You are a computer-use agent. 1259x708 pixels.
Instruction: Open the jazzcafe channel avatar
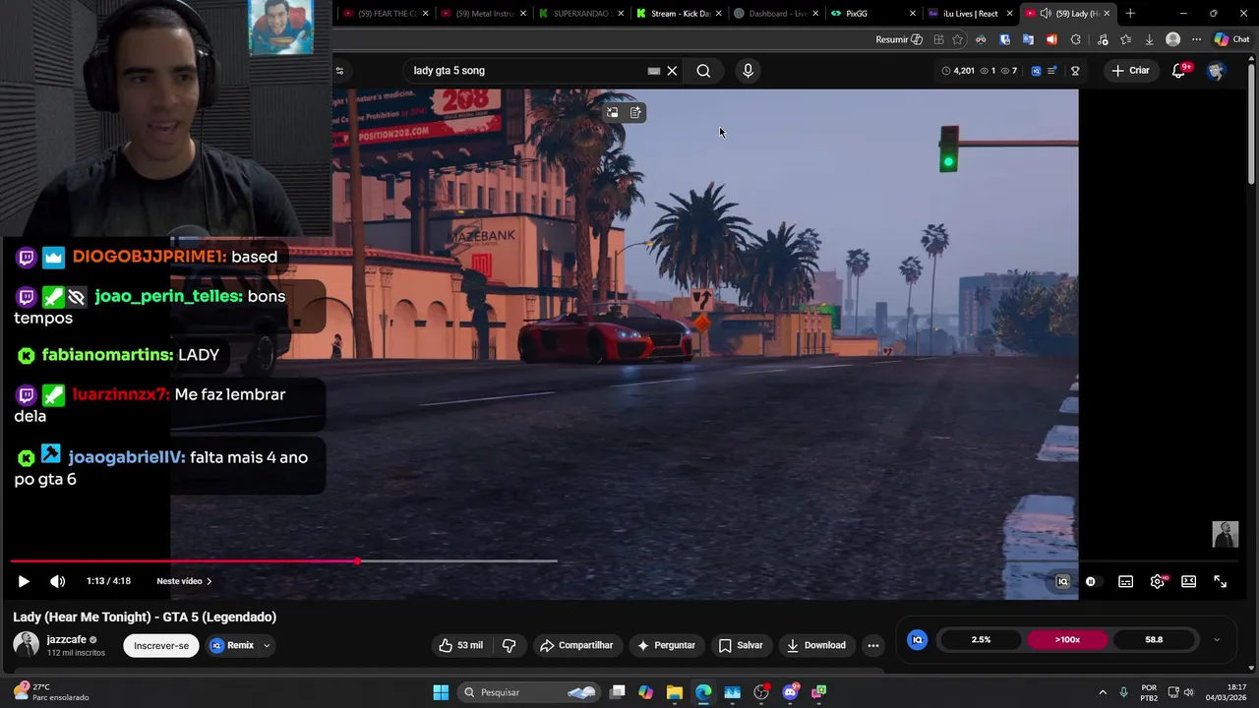[27, 645]
